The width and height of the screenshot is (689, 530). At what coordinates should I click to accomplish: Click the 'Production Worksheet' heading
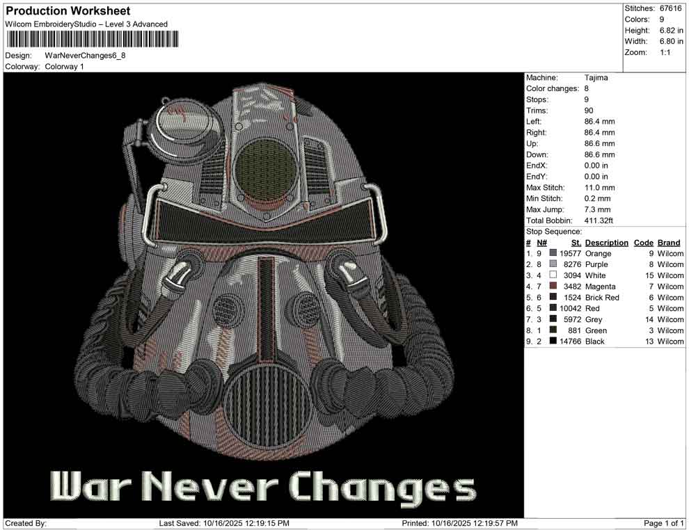(x=68, y=11)
